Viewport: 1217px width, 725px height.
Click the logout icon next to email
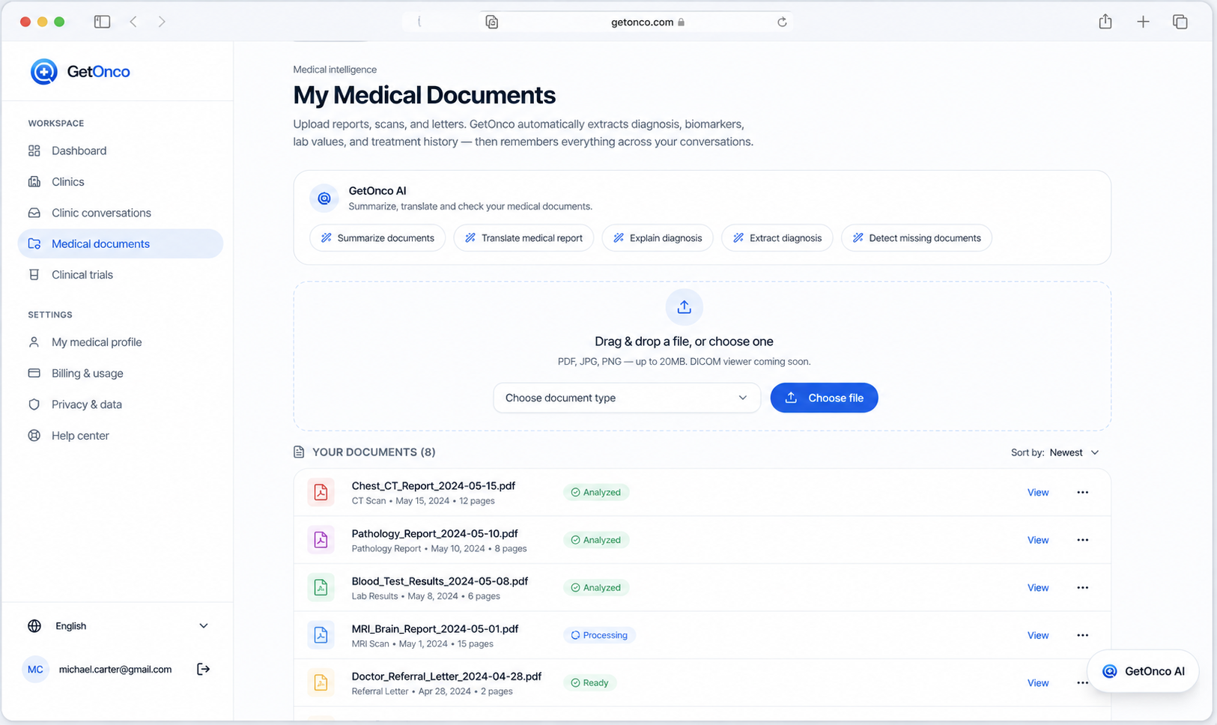coord(203,669)
